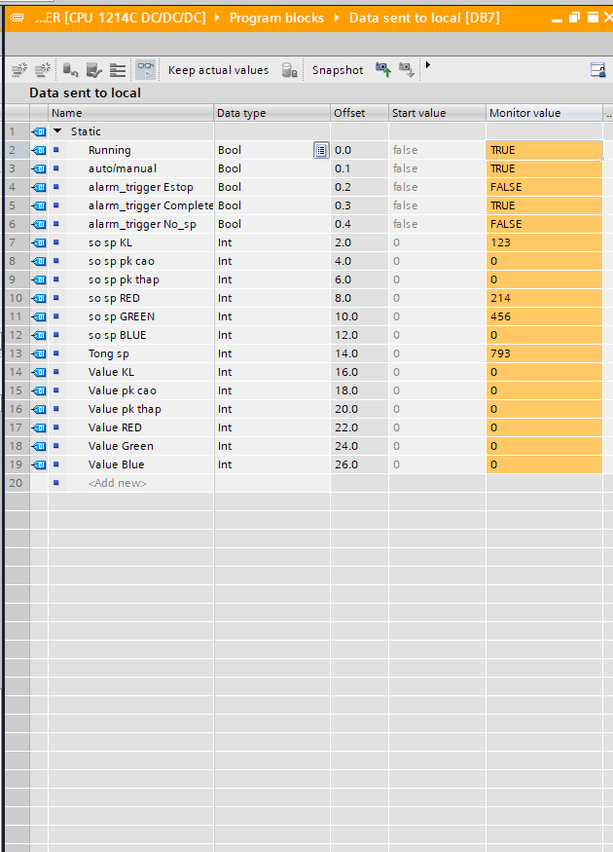The height and width of the screenshot is (852, 613).
Task: Click the Name column header
Action: 130,113
